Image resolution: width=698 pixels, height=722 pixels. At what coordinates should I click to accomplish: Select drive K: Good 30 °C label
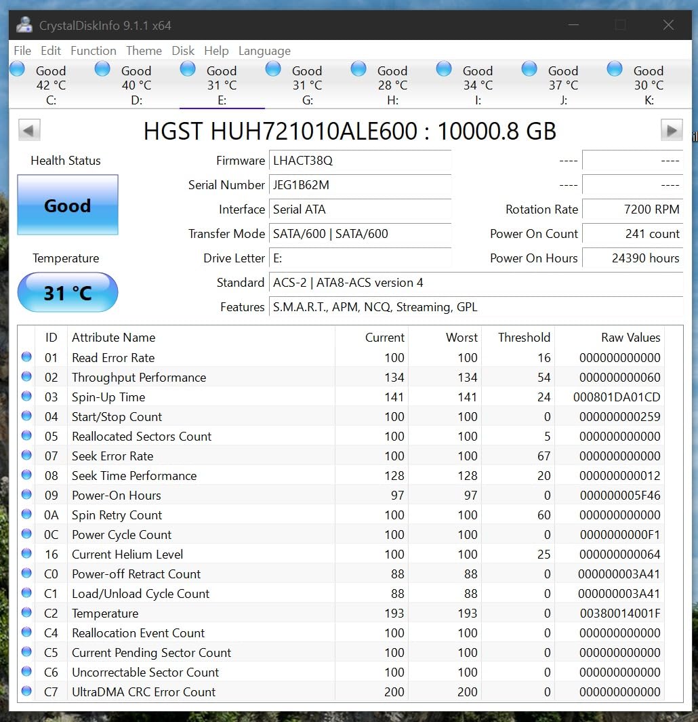click(x=649, y=85)
